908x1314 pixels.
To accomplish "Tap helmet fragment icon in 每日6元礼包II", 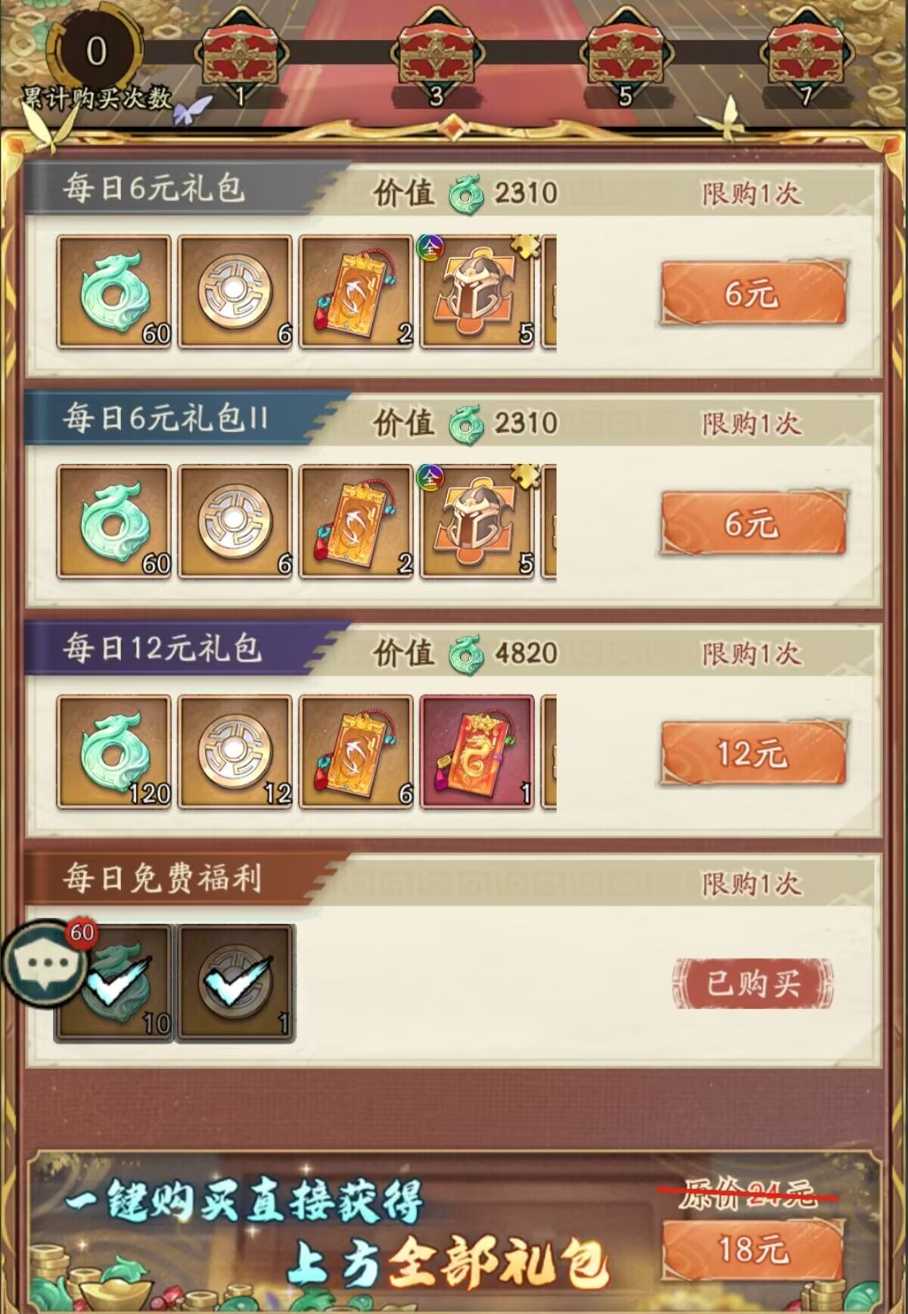I will coord(477,522).
